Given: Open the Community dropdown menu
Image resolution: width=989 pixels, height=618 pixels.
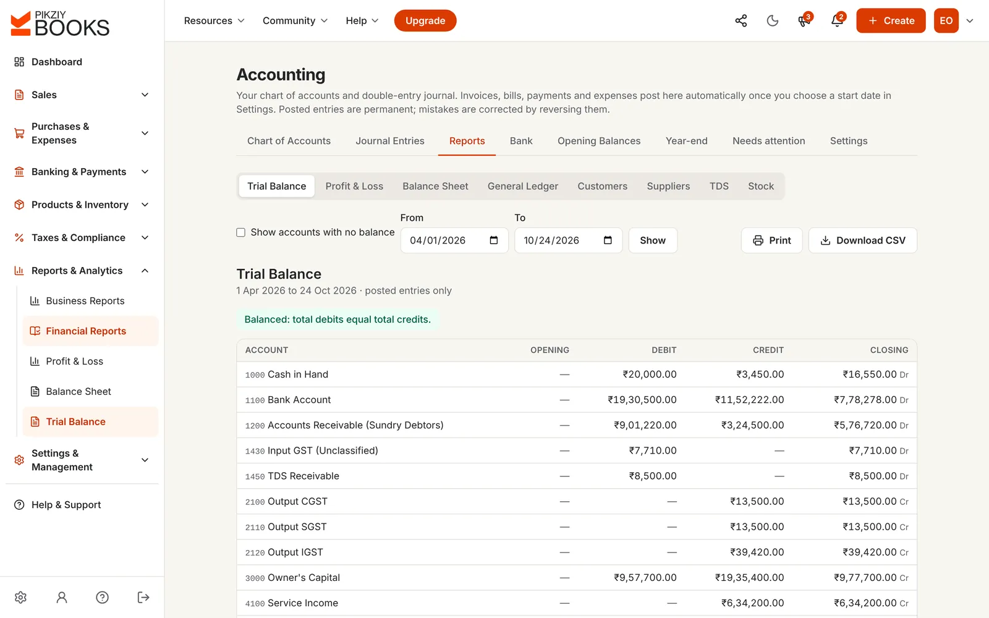Looking at the screenshot, I should [x=295, y=20].
